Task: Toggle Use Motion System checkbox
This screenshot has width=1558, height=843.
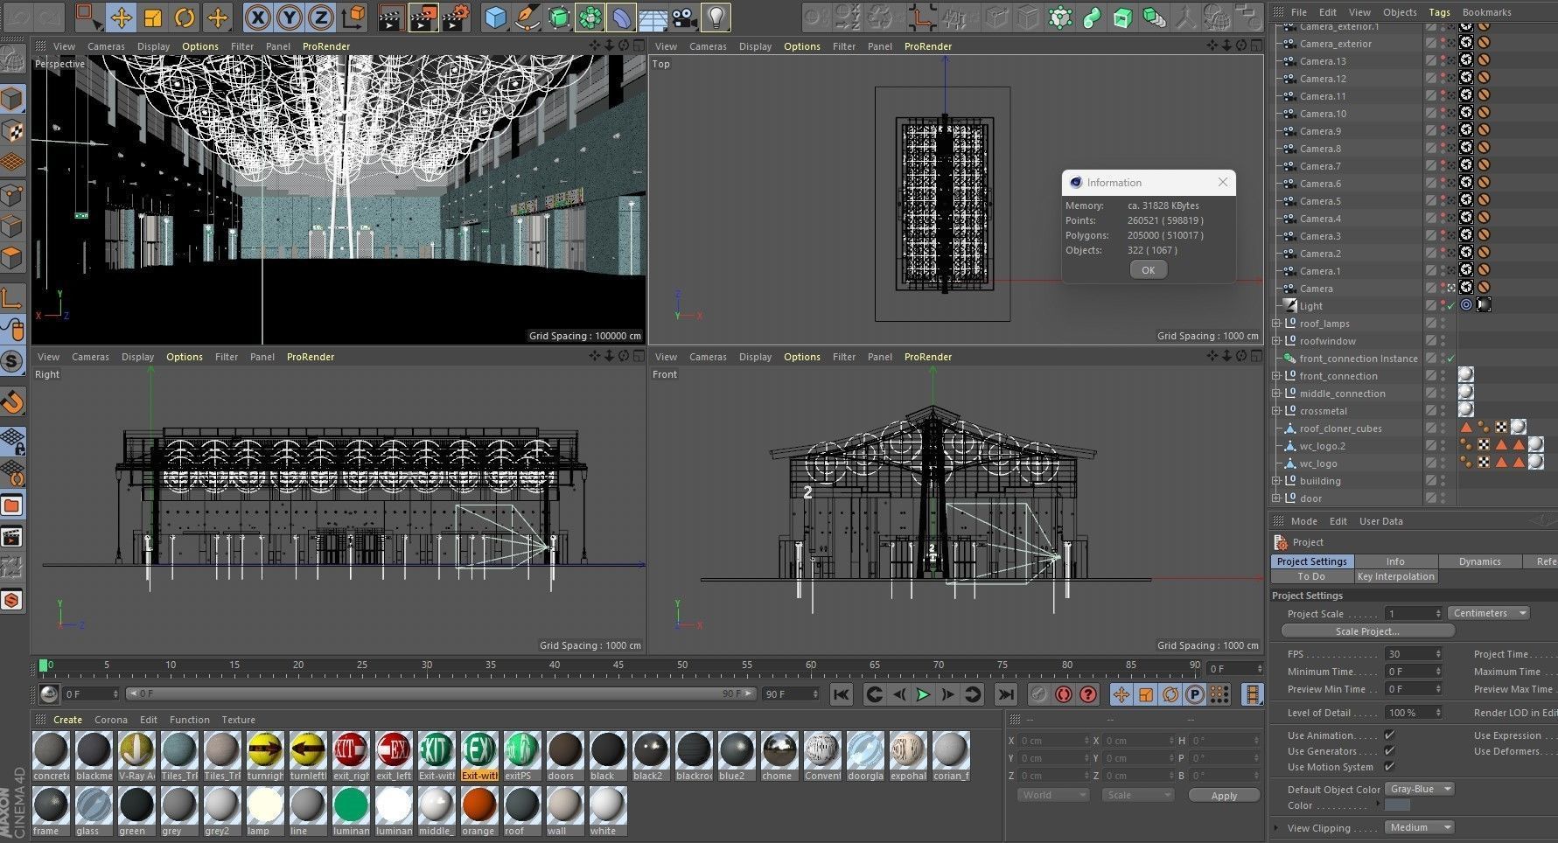Action: 1389,766
